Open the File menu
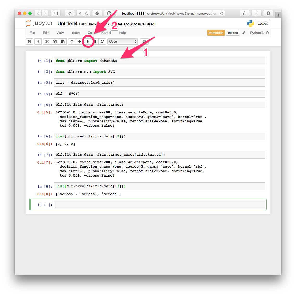296x296 pixels. point(32,33)
